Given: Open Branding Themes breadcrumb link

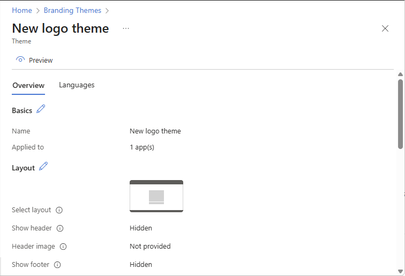Looking at the screenshot, I should pyautogui.click(x=72, y=10).
